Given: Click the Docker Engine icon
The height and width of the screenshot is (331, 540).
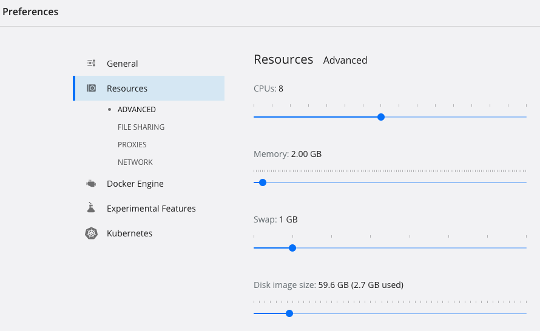Looking at the screenshot, I should coord(91,184).
